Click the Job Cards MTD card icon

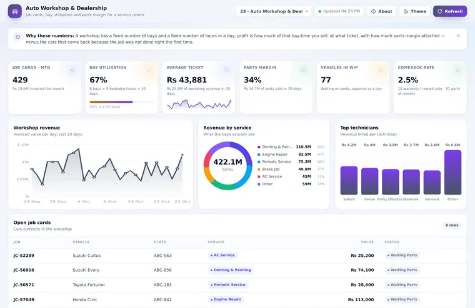point(72,70)
